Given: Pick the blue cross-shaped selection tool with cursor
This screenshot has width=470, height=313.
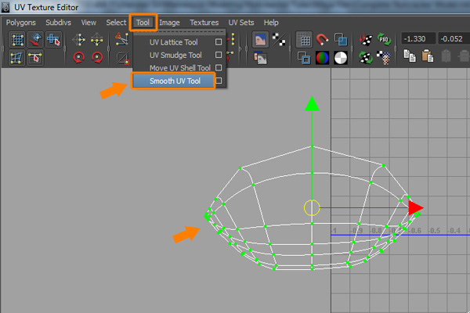Looking at the screenshot, I should 53,40.
